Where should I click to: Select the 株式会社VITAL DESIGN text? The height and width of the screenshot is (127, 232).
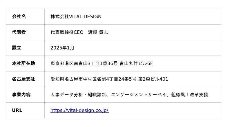click(x=76, y=16)
